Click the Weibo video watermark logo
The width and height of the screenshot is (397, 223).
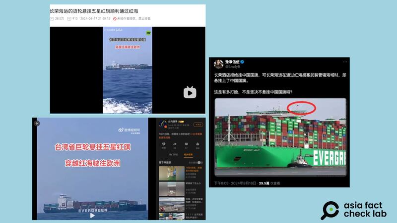pos(129,130)
